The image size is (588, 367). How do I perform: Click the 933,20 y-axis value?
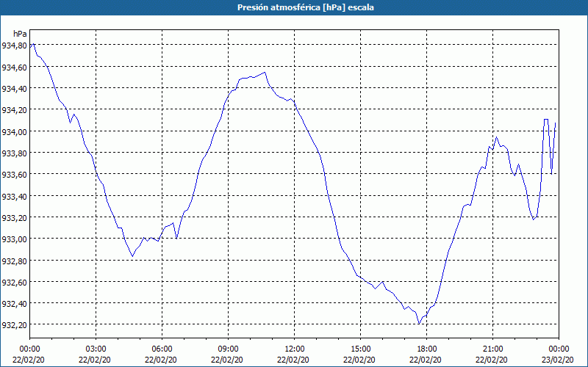14,217
